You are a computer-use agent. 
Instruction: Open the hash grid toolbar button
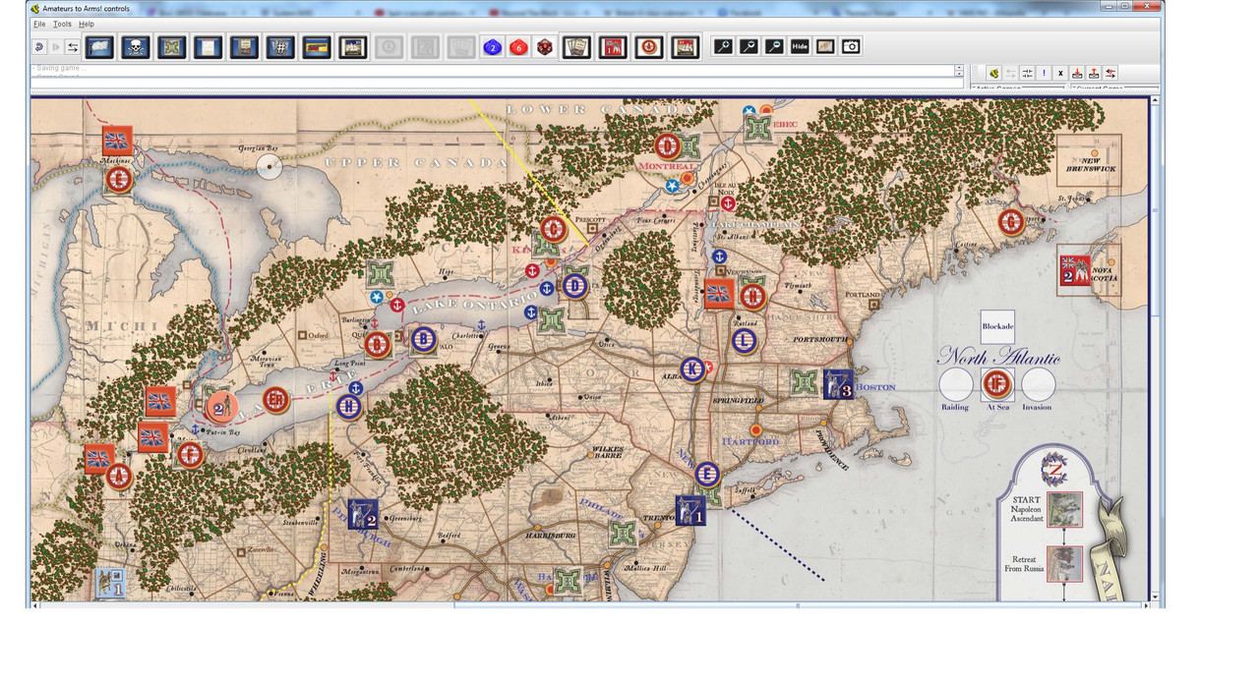(279, 46)
